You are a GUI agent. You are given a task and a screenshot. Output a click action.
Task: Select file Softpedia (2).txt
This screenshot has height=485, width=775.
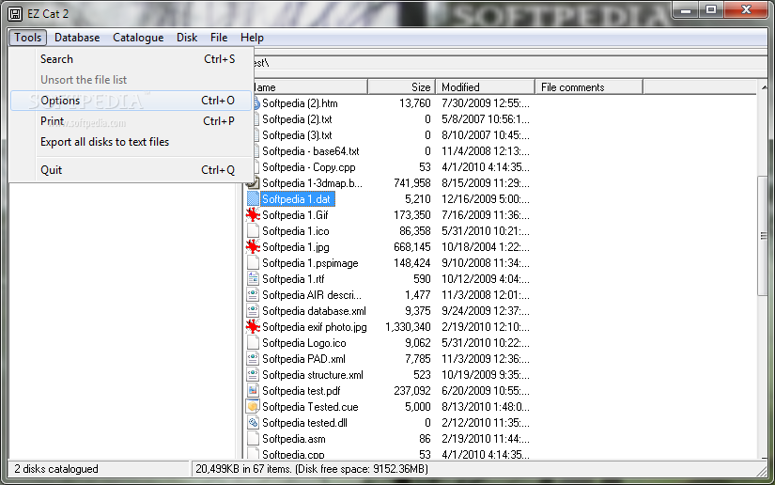point(297,119)
